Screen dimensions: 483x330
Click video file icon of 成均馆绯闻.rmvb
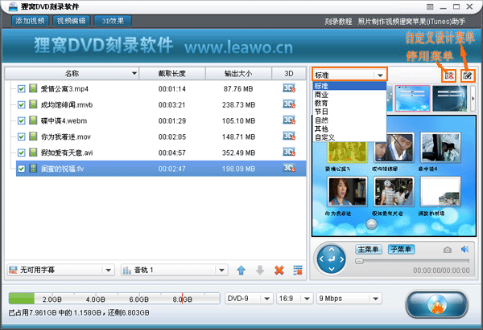[33, 104]
